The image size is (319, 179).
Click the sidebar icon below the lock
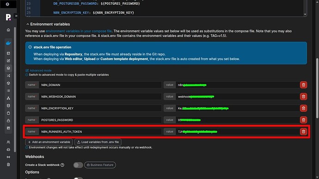[8, 128]
